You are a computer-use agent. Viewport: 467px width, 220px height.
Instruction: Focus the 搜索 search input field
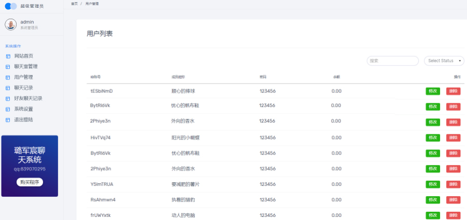tap(392, 61)
